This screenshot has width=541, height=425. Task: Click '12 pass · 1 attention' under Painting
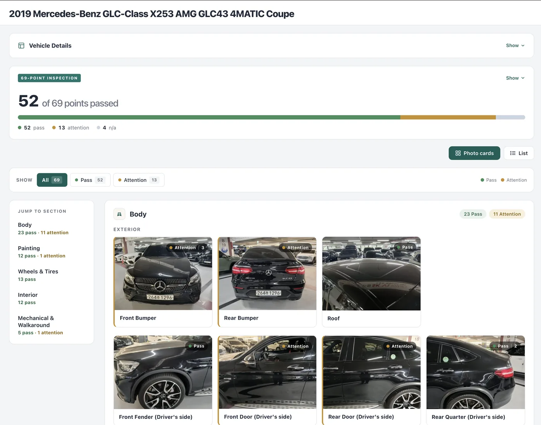tap(42, 256)
